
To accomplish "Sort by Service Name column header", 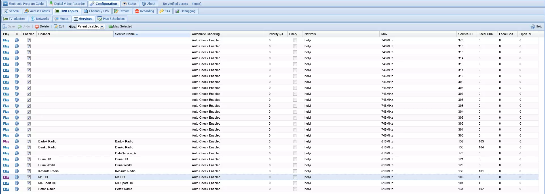I will 152,34.
